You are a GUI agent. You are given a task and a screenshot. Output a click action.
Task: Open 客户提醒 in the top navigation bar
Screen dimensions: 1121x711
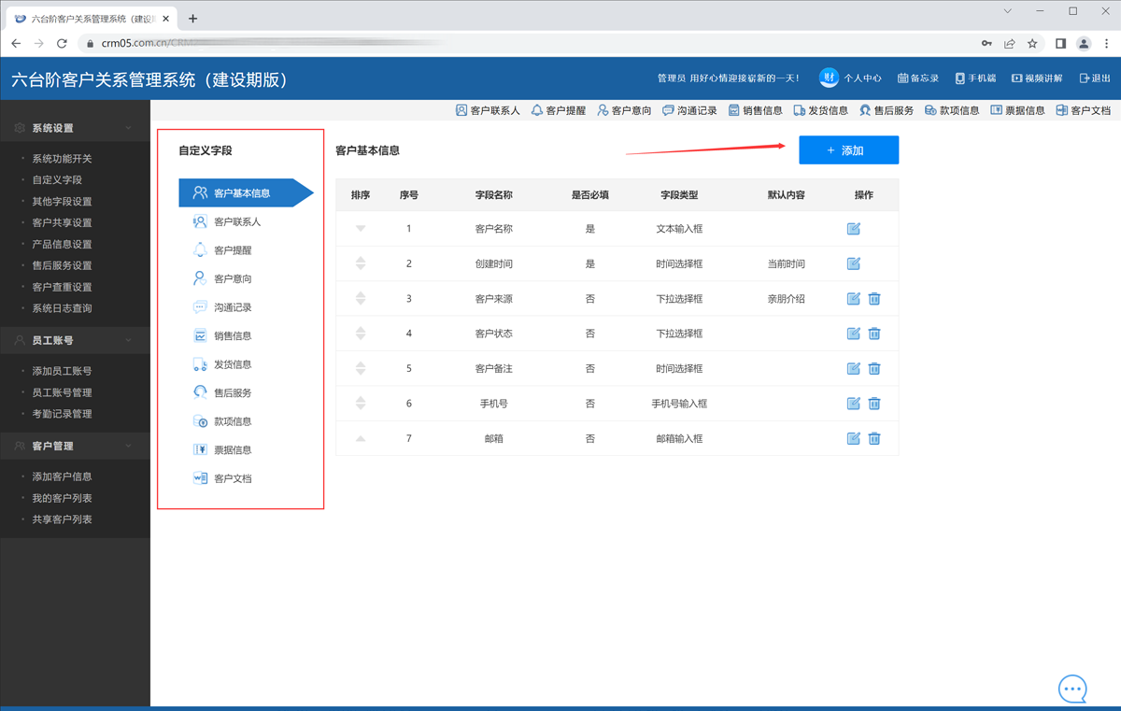(559, 110)
